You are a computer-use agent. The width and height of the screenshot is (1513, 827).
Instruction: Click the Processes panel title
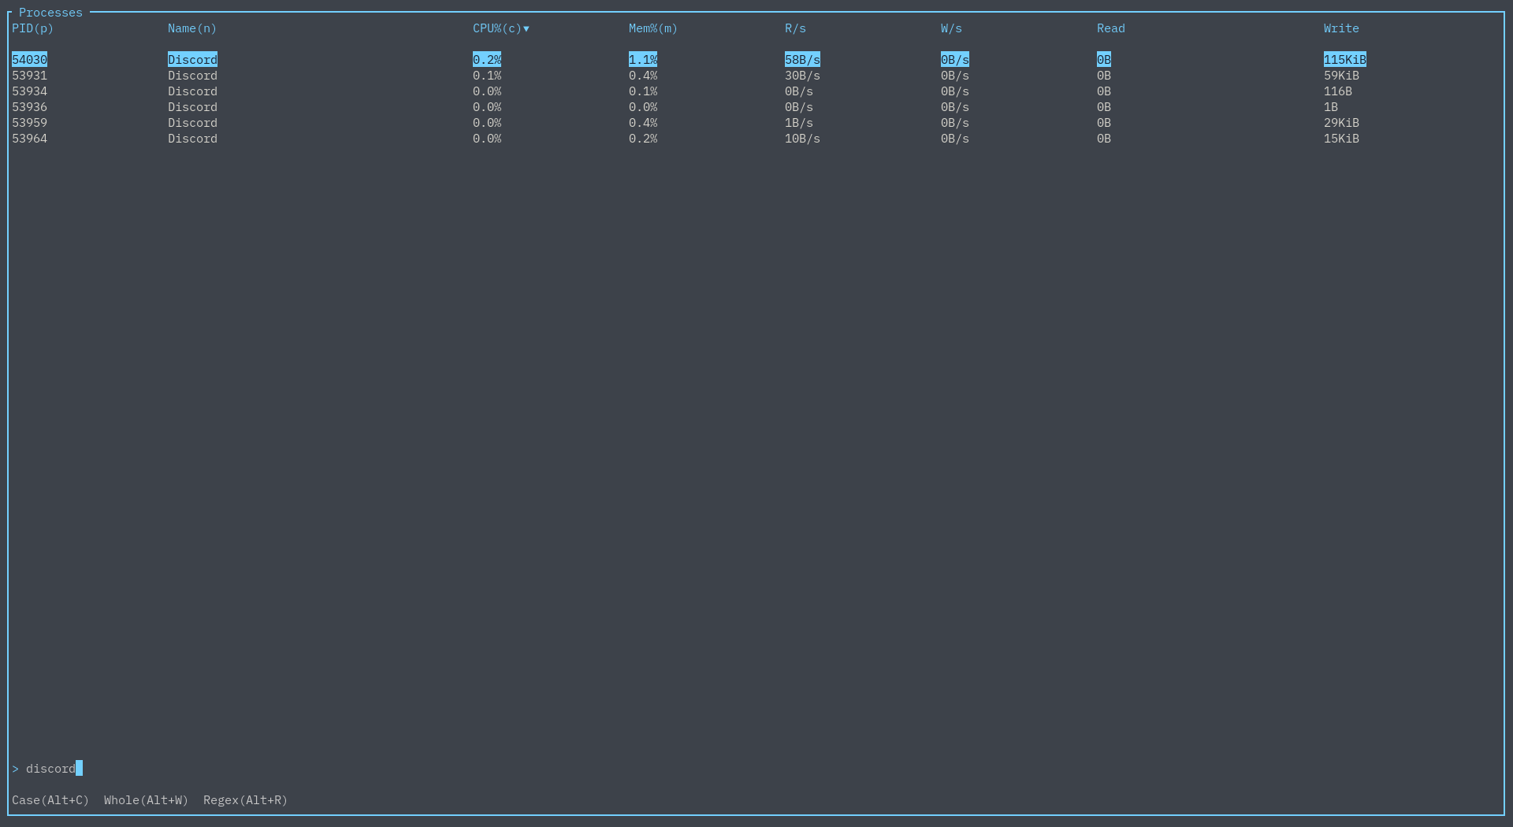50,13
